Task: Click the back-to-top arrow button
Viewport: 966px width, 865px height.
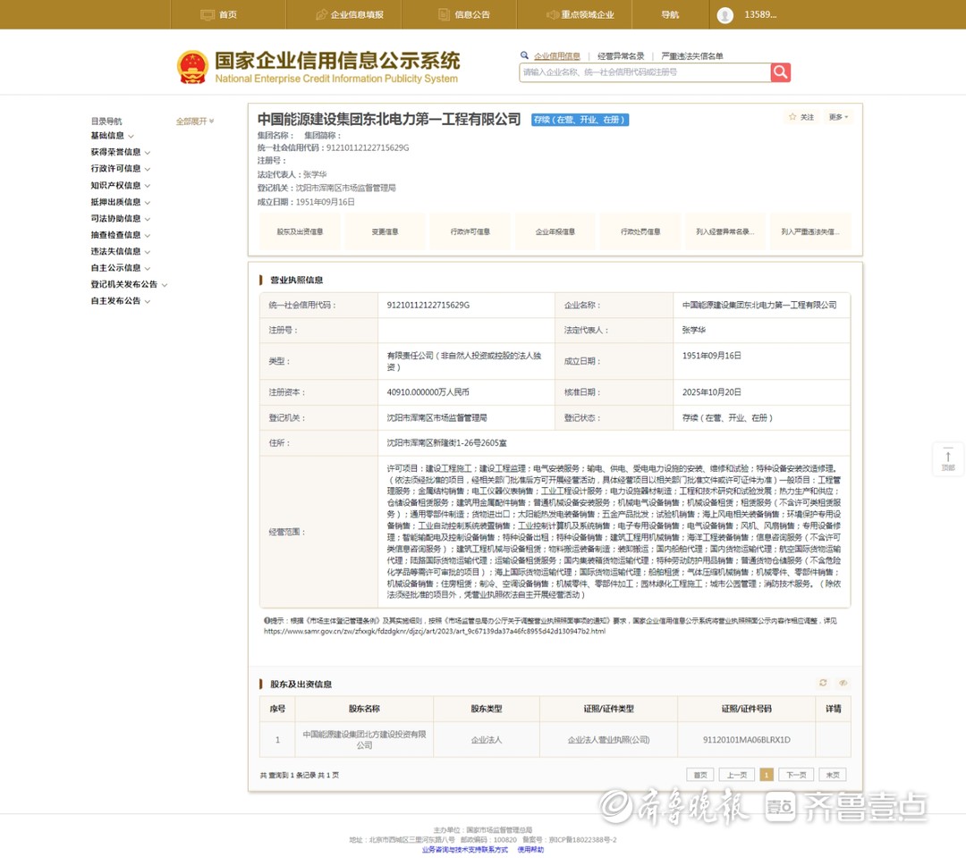Action: coord(947,458)
